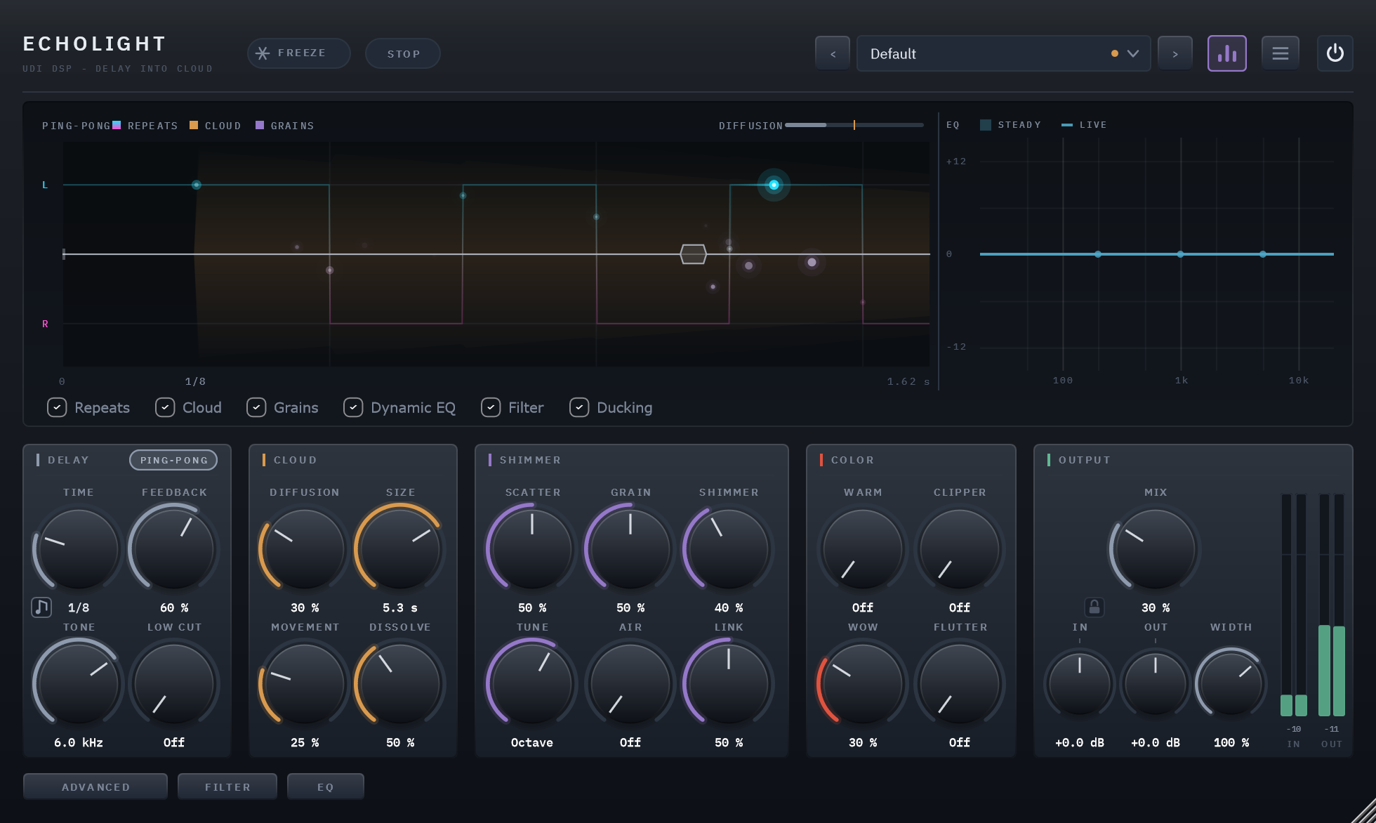Viewport: 1376px width, 823px height.
Task: Click the Feedback knob
Action: coord(174,548)
